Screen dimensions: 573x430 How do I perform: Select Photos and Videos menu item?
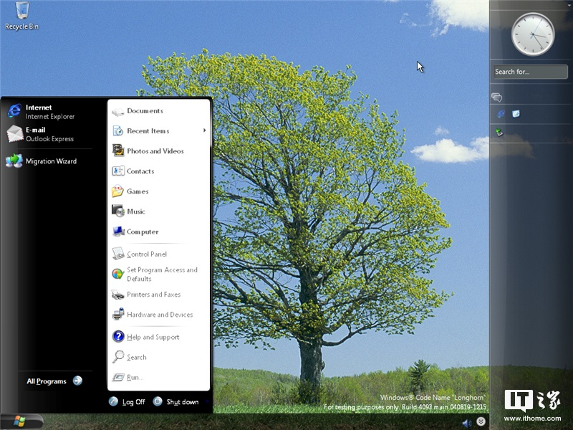coord(155,151)
